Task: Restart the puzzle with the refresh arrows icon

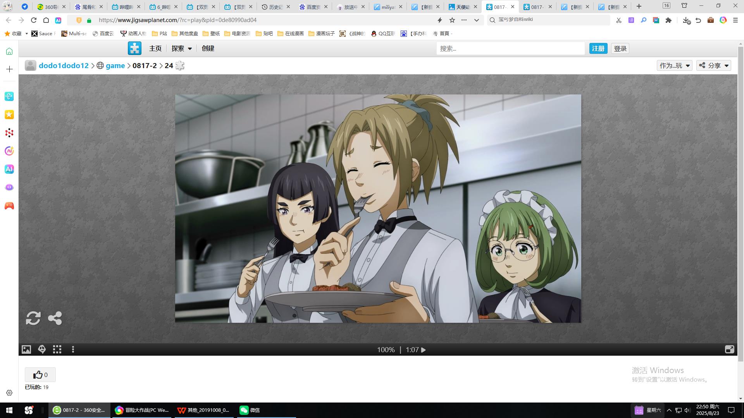Action: tap(33, 318)
